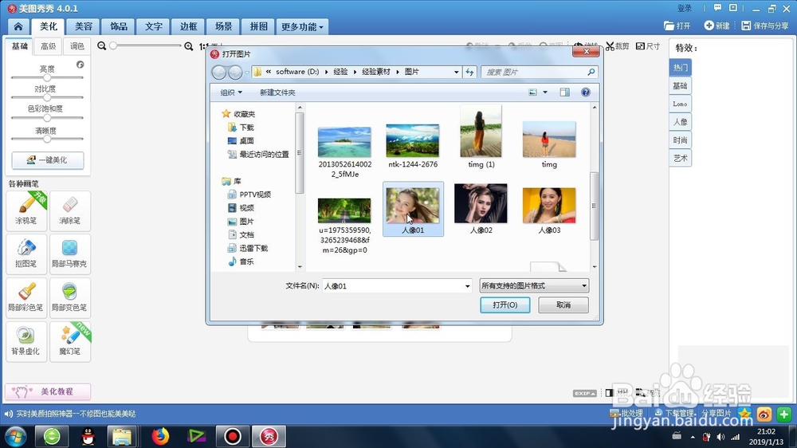Click the zoom in magnifier icon
The height and width of the screenshot is (448, 797).
(x=189, y=46)
